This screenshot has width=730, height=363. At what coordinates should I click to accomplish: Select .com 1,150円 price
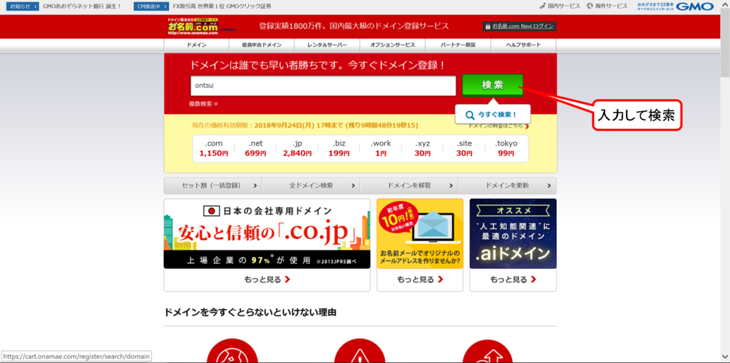pos(214,148)
